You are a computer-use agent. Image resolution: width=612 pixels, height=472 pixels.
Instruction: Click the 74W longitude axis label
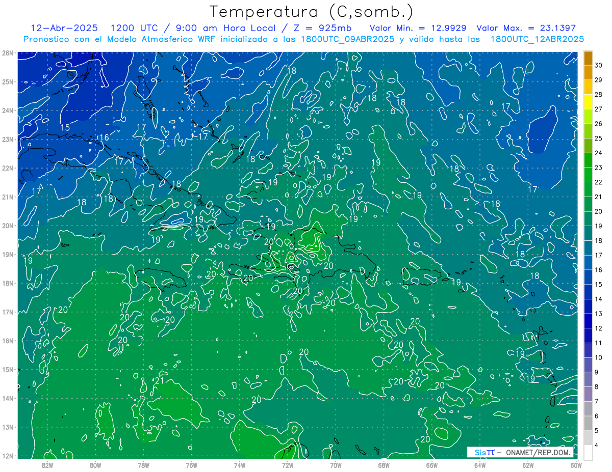pos(240,465)
